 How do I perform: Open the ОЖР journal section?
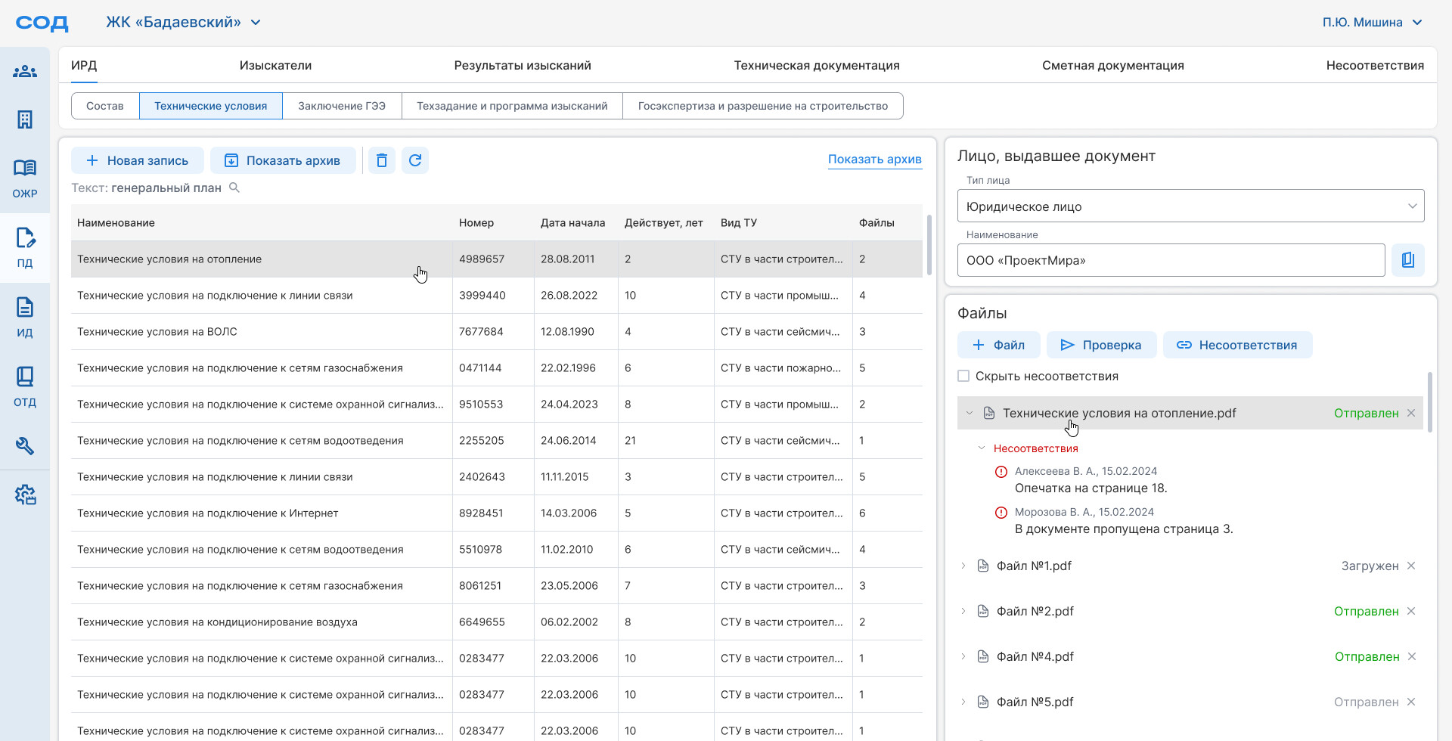[x=25, y=178]
